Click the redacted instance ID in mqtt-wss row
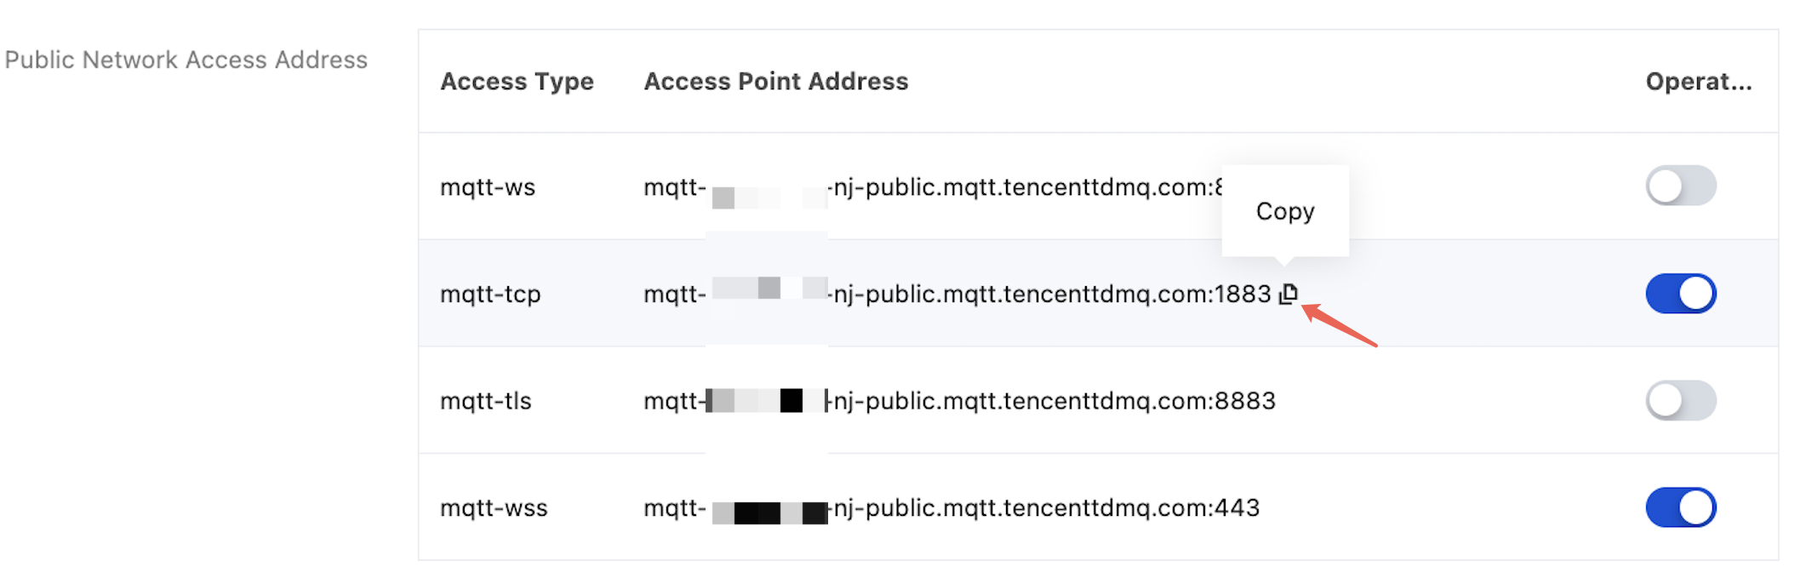The width and height of the screenshot is (1806, 584). click(x=769, y=512)
